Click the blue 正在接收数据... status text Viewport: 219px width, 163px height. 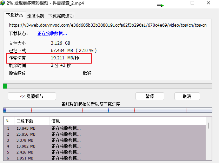click(x=52, y=34)
